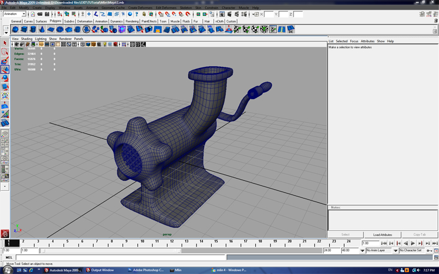Image resolution: width=439 pixels, height=274 pixels.
Task: Open the Animation menu set dropdown
Action: tap(24, 14)
